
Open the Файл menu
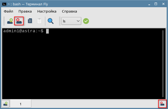pyautogui.click(x=9, y=11)
